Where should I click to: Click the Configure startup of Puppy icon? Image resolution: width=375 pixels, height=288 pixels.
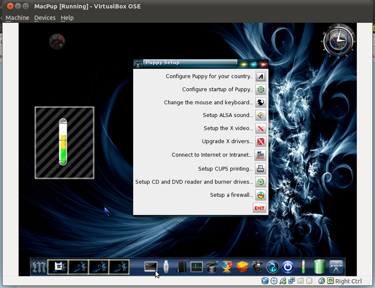pyautogui.click(x=260, y=89)
